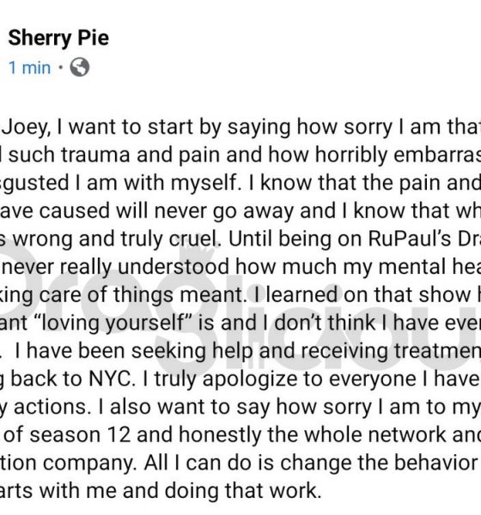
Task: Click the word "Joey" in the post
Action: click(x=26, y=127)
